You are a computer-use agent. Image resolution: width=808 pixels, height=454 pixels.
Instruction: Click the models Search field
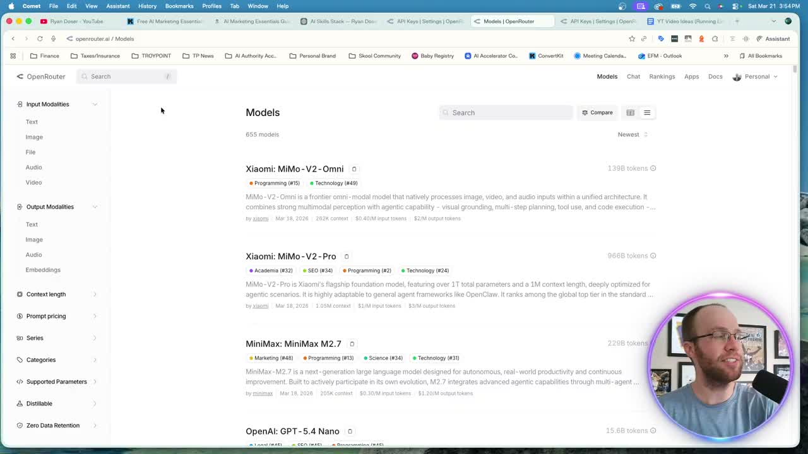click(x=506, y=113)
